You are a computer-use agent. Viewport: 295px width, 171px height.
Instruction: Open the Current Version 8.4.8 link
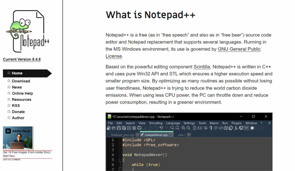pyautogui.click(x=22, y=59)
